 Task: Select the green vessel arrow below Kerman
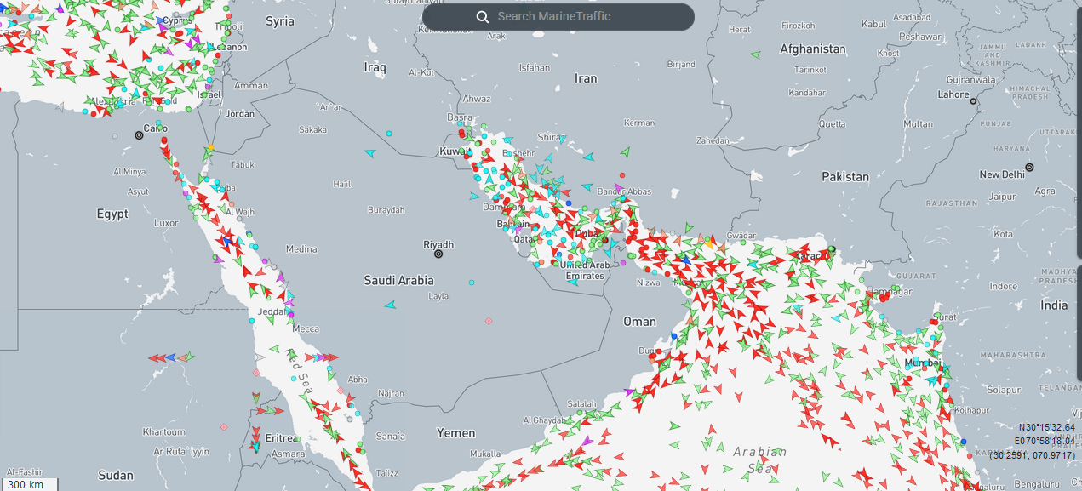[x=625, y=152]
